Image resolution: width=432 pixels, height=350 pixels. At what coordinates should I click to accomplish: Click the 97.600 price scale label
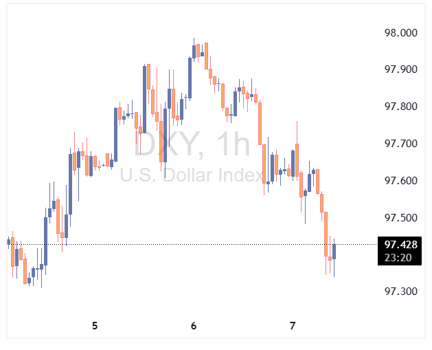400,181
